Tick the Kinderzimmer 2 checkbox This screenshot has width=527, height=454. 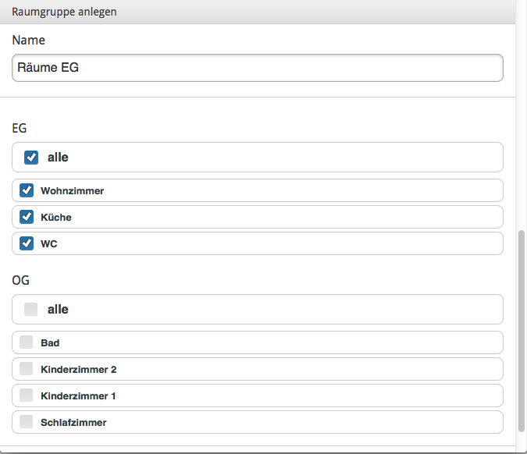(27, 369)
